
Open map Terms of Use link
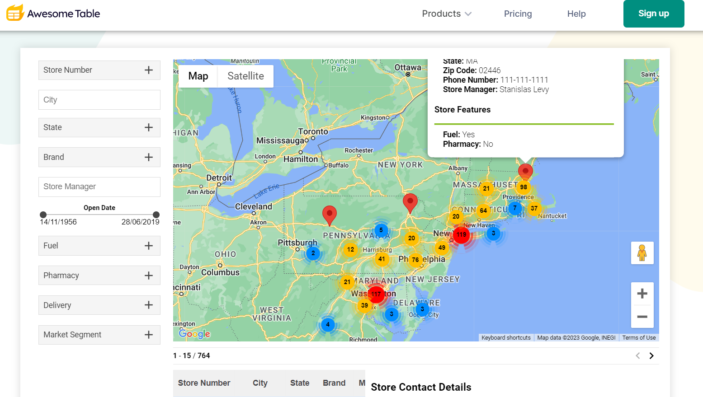pyautogui.click(x=639, y=338)
